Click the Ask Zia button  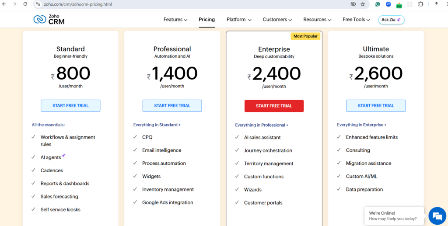pos(391,20)
